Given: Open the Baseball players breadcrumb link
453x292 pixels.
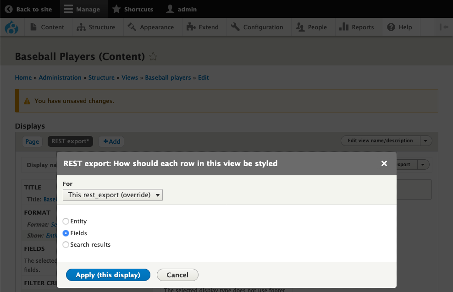Looking at the screenshot, I should [x=168, y=77].
